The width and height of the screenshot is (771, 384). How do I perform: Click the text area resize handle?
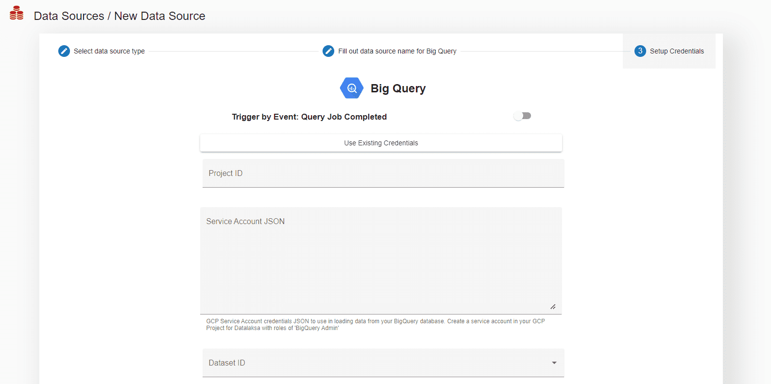pos(553,307)
